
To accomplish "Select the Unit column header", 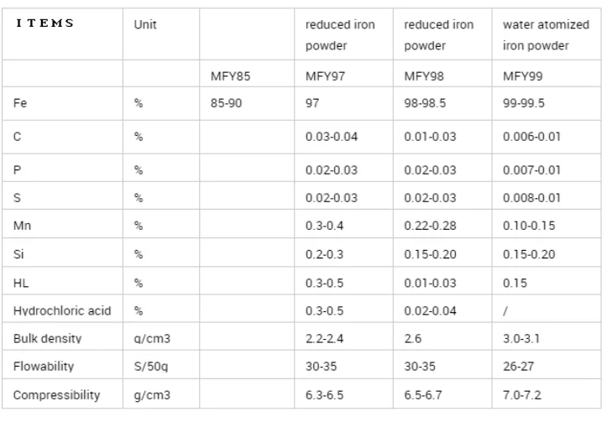I will [x=145, y=24].
